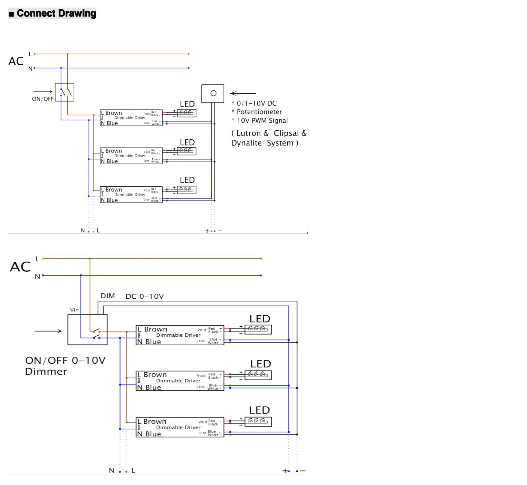Click the LED diode symbol of the second driver, dimmer diagram
Image resolution: width=527 pixels, height=485 pixels.
pos(258,375)
